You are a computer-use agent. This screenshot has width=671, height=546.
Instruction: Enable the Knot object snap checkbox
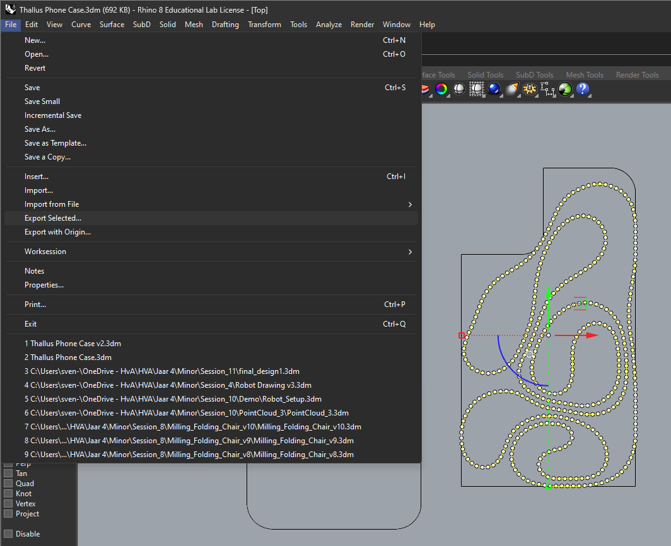9,494
